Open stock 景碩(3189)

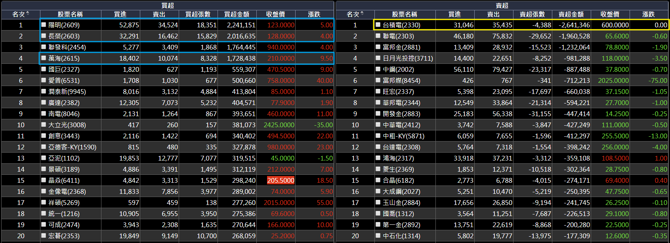[64, 169]
